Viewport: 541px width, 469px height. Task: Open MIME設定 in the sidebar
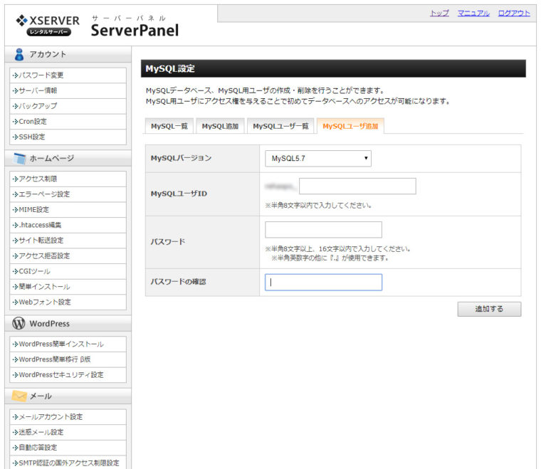click(68, 210)
